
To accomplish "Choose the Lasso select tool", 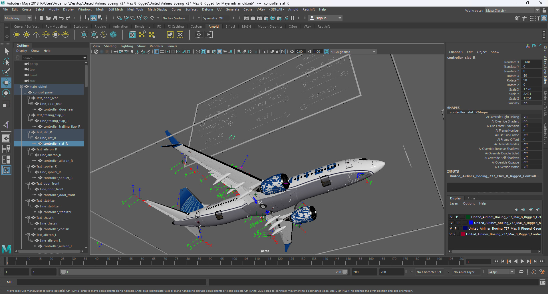I will (6, 62).
